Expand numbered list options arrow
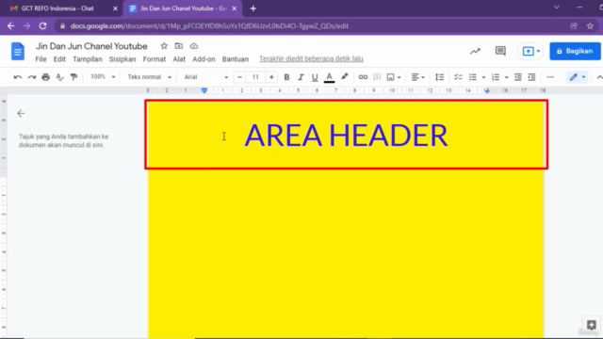Viewport: 603px width, 339px height. click(506, 77)
